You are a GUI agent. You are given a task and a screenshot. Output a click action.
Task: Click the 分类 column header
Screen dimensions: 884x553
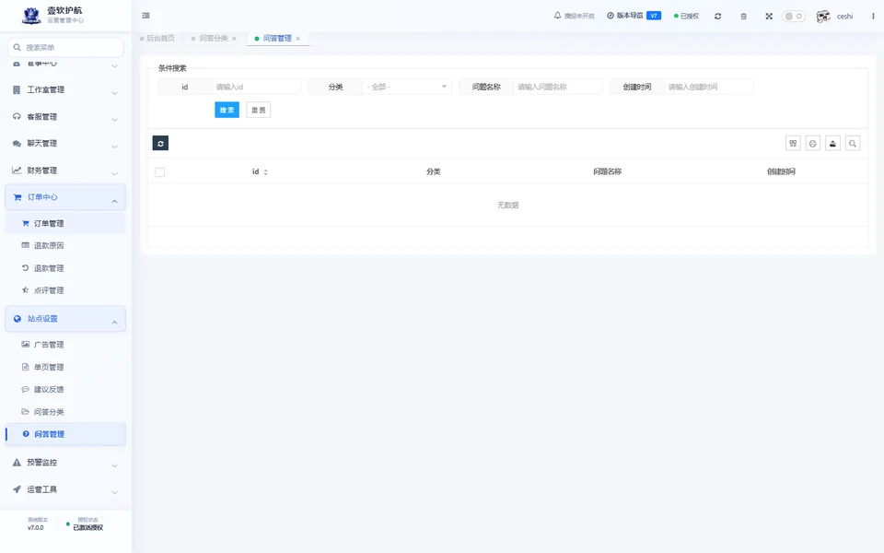434,171
